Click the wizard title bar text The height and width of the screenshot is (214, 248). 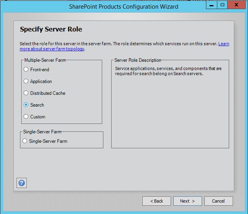point(123,7)
